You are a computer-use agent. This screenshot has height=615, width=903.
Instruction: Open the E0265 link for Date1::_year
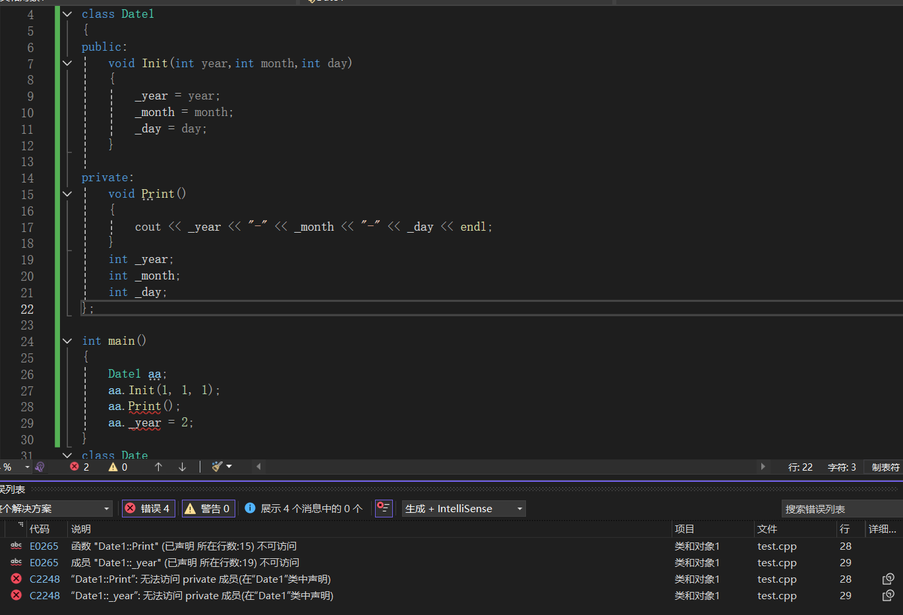coord(44,562)
